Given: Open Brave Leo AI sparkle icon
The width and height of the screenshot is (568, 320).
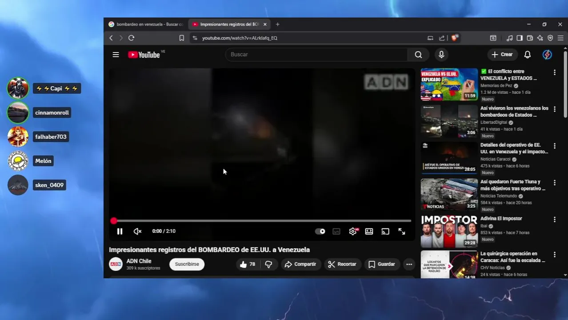Looking at the screenshot, I should (540, 38).
